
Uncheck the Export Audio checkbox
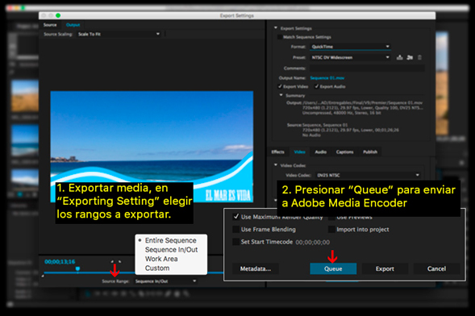click(317, 86)
